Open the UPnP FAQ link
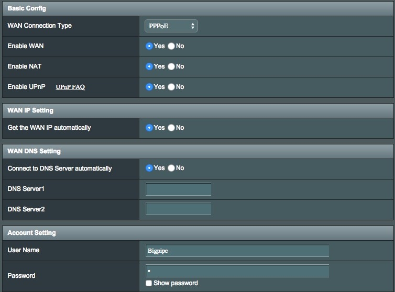Screen dimensions: 395x292 (70, 87)
